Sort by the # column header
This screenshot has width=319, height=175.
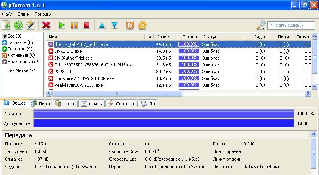(149, 37)
